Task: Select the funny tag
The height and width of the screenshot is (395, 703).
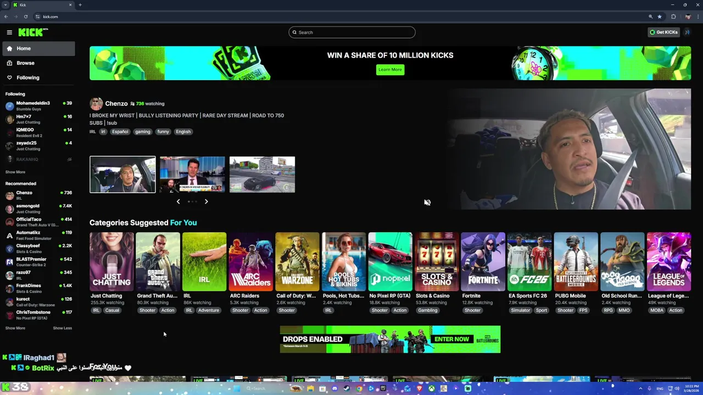Action: (163, 132)
